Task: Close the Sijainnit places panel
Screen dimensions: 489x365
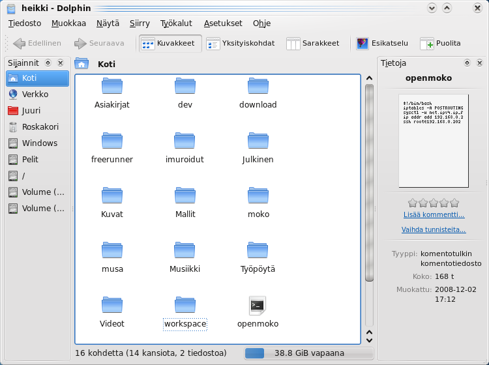Action: (x=60, y=63)
